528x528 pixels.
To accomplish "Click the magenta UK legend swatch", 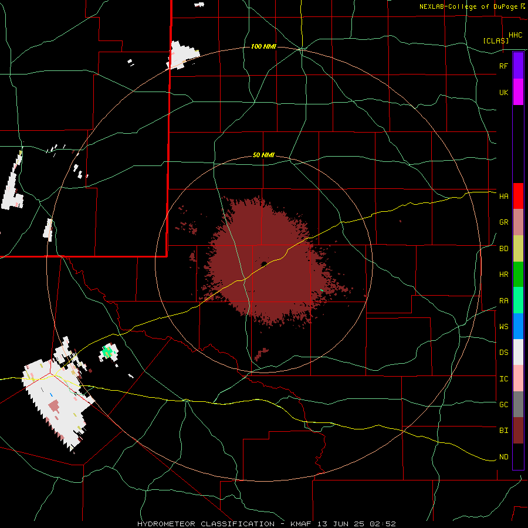I will [x=518, y=92].
